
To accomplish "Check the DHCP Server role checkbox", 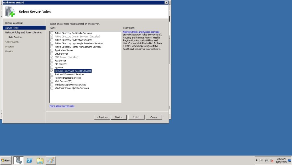I will [52, 54].
